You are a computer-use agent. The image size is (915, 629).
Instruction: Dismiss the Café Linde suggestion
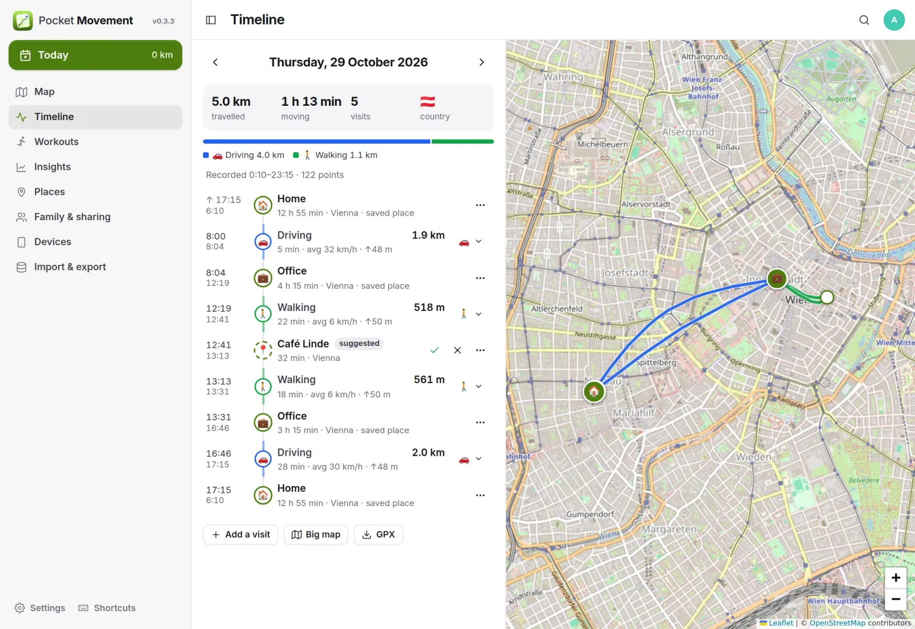click(457, 350)
